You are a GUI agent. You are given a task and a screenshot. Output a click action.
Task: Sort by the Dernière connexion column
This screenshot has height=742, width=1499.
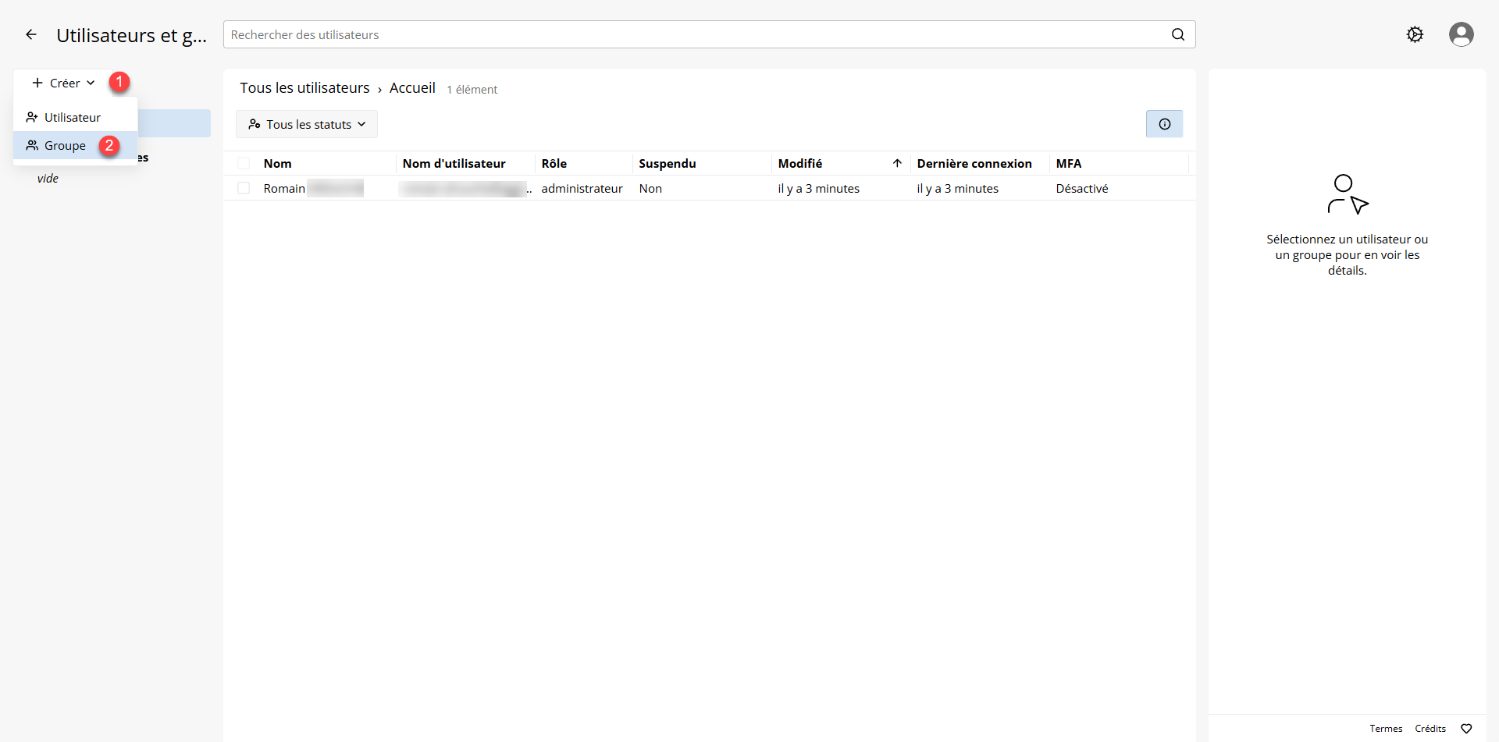tap(974, 163)
